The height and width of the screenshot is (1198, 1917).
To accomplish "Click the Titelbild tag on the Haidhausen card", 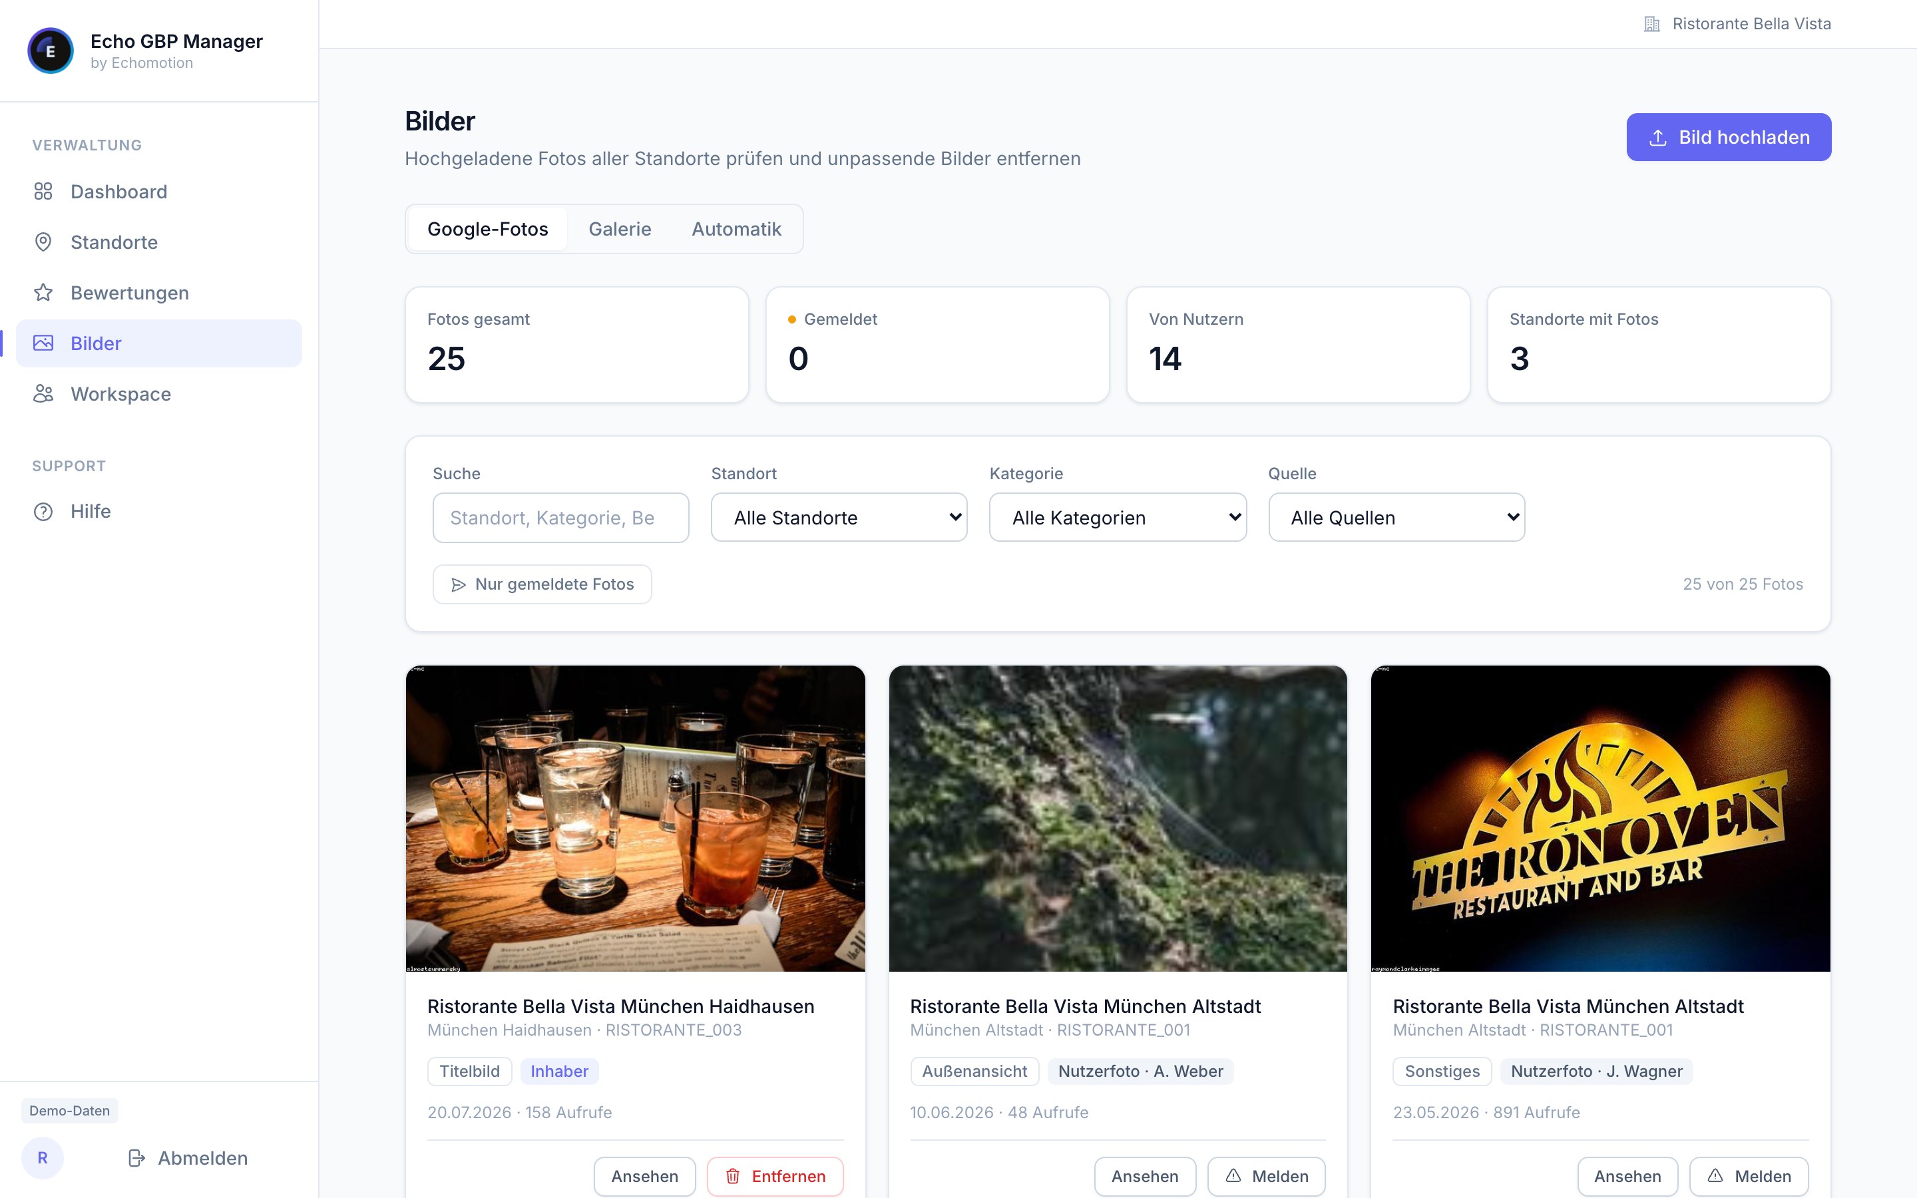I will pos(470,1072).
